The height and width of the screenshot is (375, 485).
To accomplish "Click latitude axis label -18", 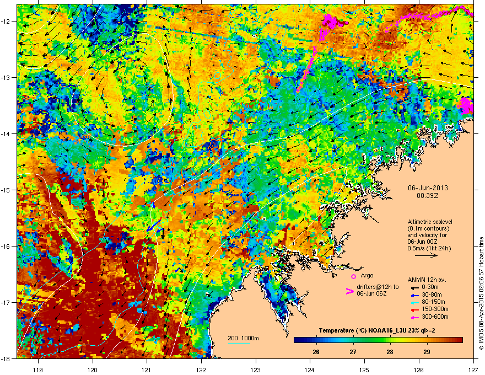I will tap(6, 358).
